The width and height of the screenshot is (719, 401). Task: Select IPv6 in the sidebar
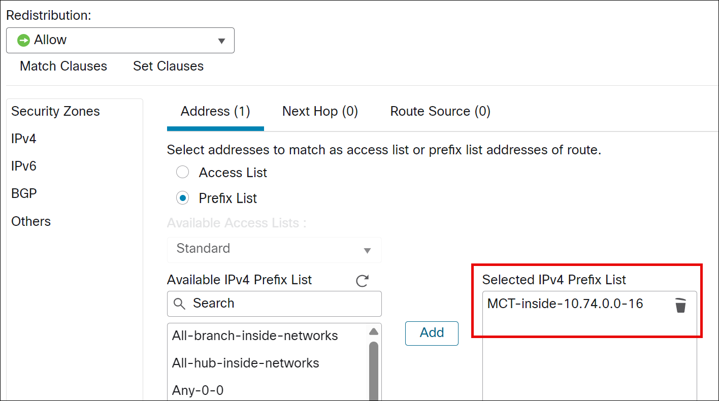click(22, 166)
